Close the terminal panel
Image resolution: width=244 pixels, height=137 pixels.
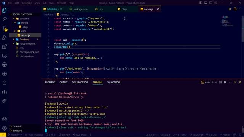[x=240, y=82]
